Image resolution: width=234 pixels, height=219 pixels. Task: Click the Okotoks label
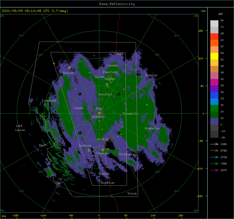click(x=104, y=174)
